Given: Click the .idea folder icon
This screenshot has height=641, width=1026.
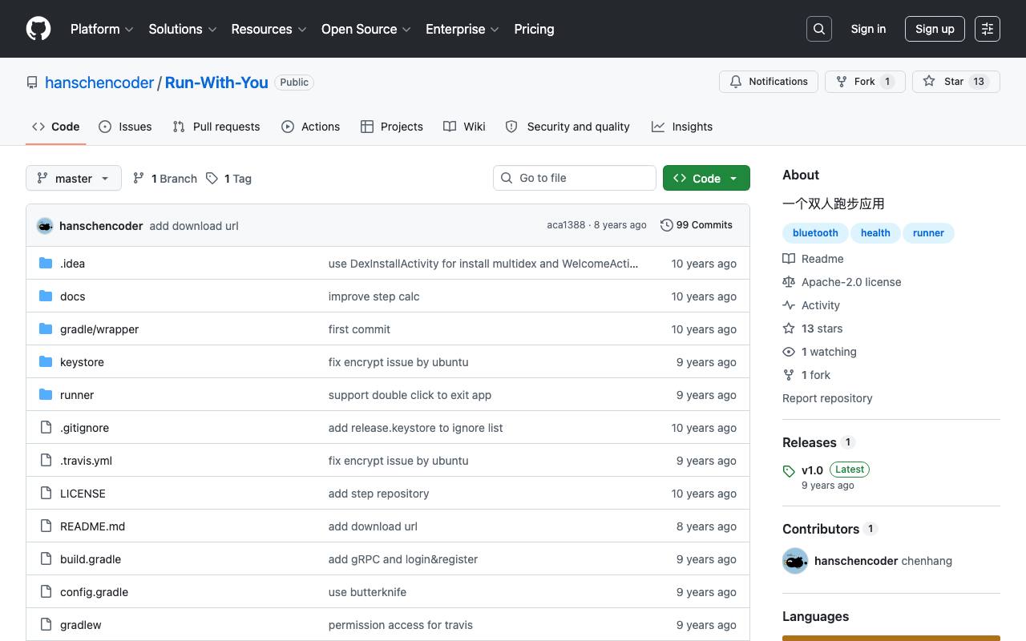Looking at the screenshot, I should click(46, 264).
